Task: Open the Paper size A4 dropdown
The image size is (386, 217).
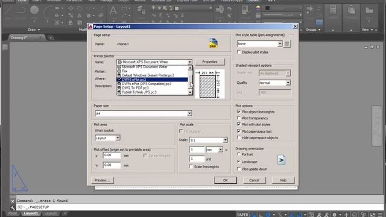Action: 189,113
